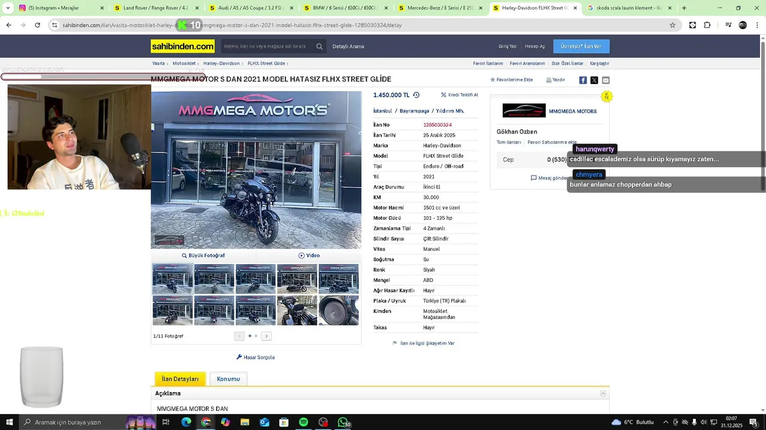Screen dimensions: 766x430
Task: Open Tüm İlanları seller link
Action: point(509,143)
